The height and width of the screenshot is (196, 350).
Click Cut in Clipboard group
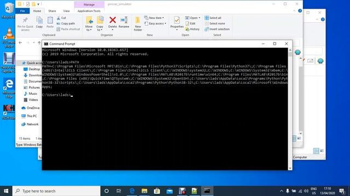61,18
